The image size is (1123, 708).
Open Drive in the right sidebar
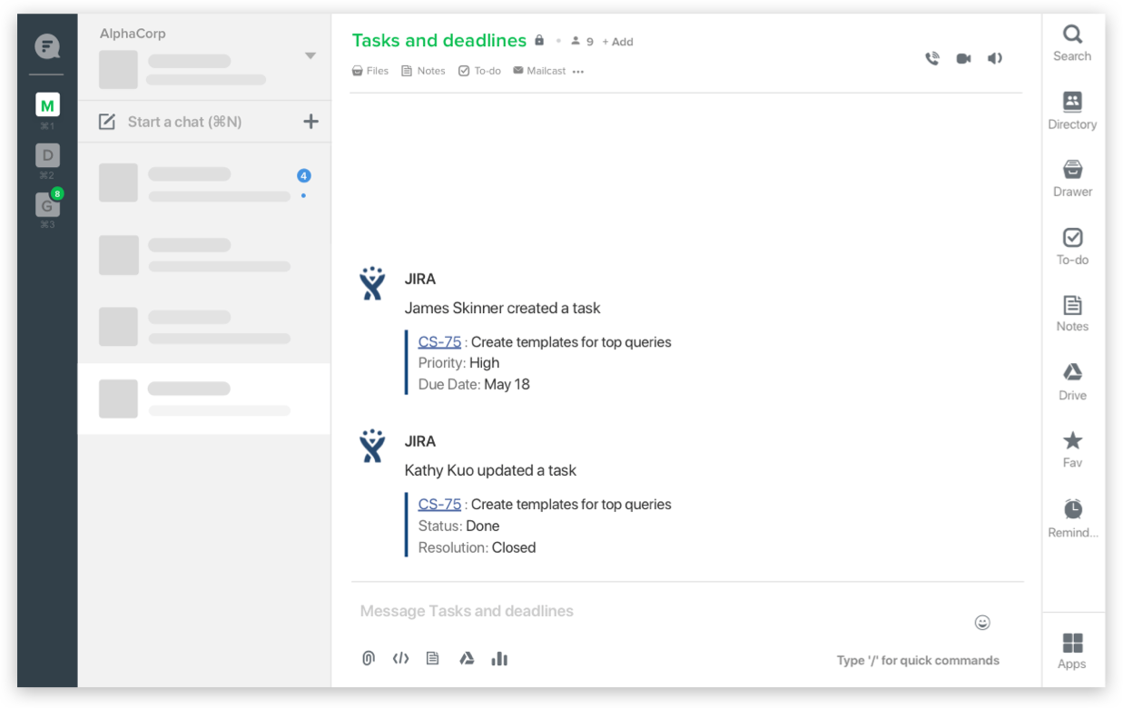click(1072, 382)
